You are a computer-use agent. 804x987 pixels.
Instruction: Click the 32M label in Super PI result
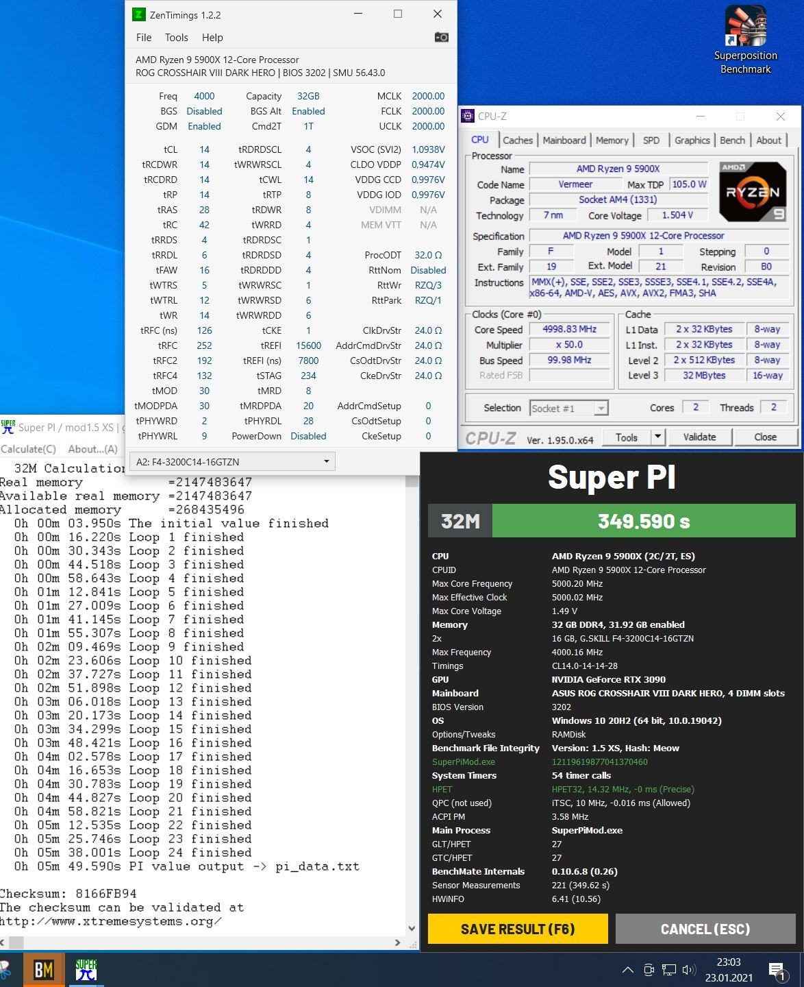pos(460,521)
